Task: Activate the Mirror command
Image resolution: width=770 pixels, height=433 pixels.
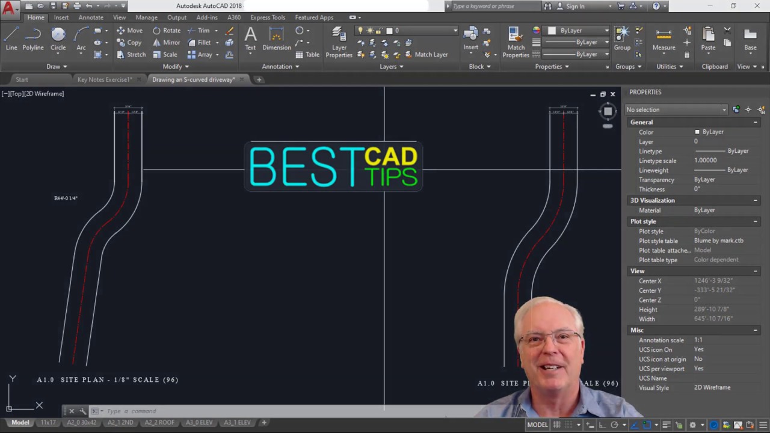Action: tap(166, 43)
